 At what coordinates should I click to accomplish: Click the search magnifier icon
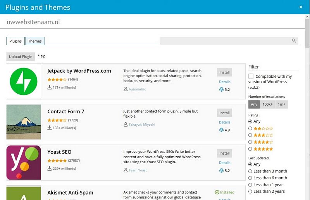294,41
